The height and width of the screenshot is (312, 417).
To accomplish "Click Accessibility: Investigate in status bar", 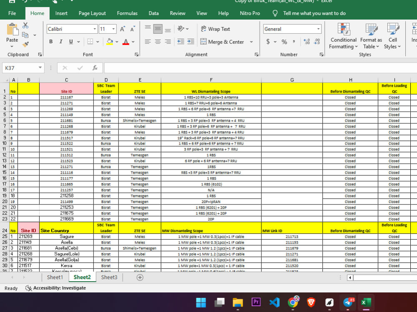I will pyautogui.click(x=55, y=288).
